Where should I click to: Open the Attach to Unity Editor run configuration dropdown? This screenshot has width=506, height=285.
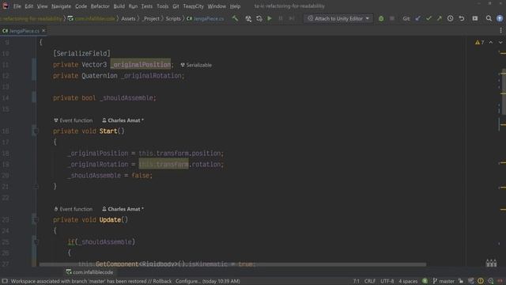(x=338, y=18)
